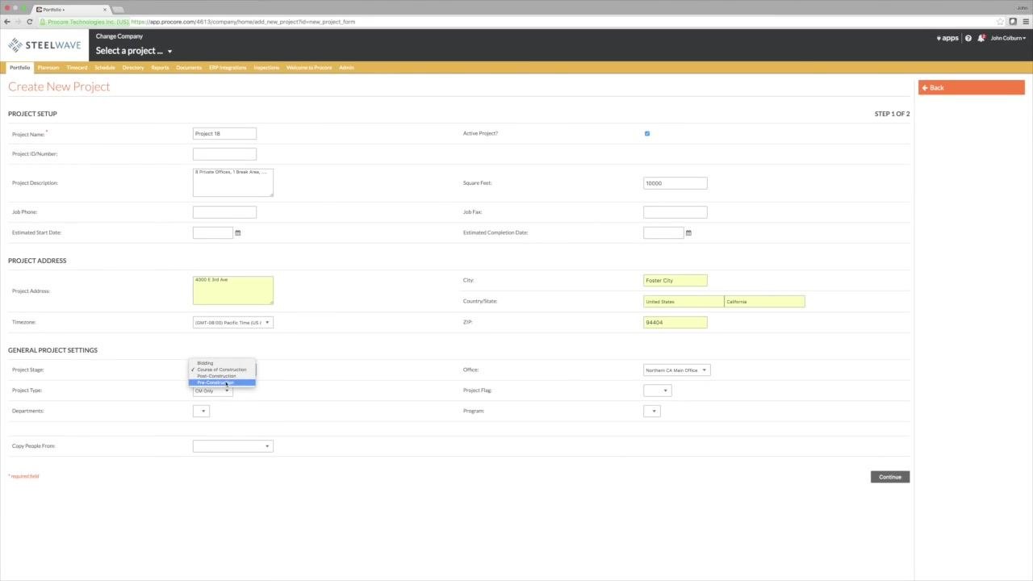Focus the browser address bar

(x=516, y=22)
